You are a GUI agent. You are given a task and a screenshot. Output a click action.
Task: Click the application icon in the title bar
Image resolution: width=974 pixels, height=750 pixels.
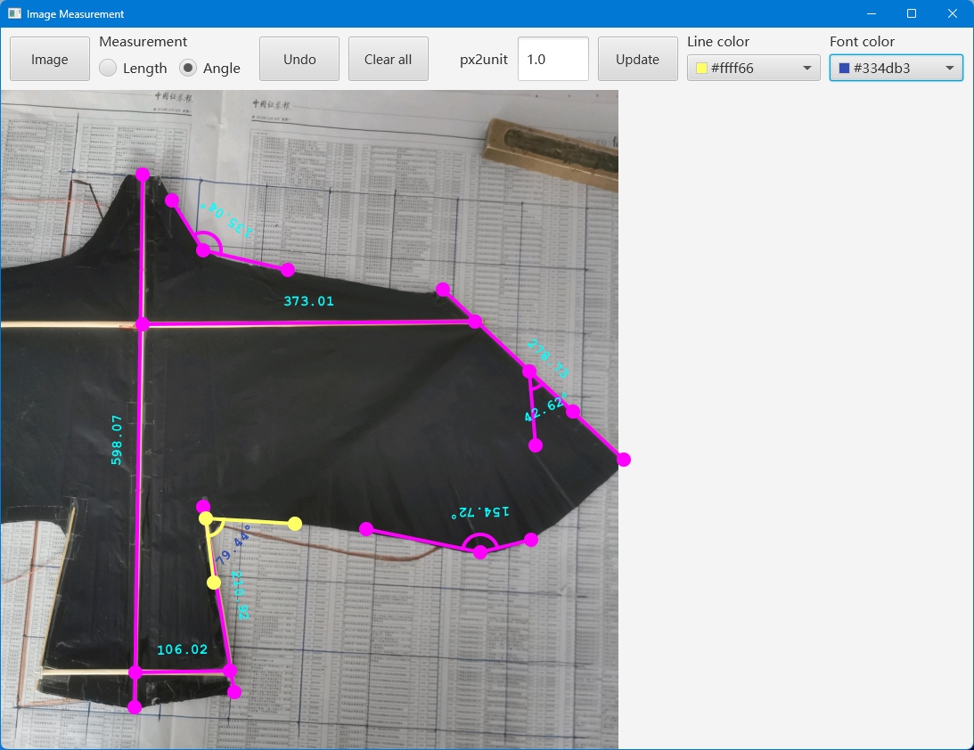[x=14, y=13]
